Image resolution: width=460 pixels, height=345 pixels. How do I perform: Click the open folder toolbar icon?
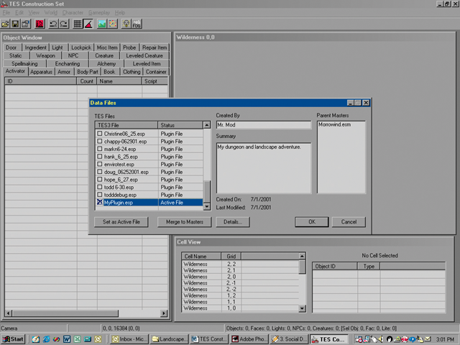coord(6,24)
